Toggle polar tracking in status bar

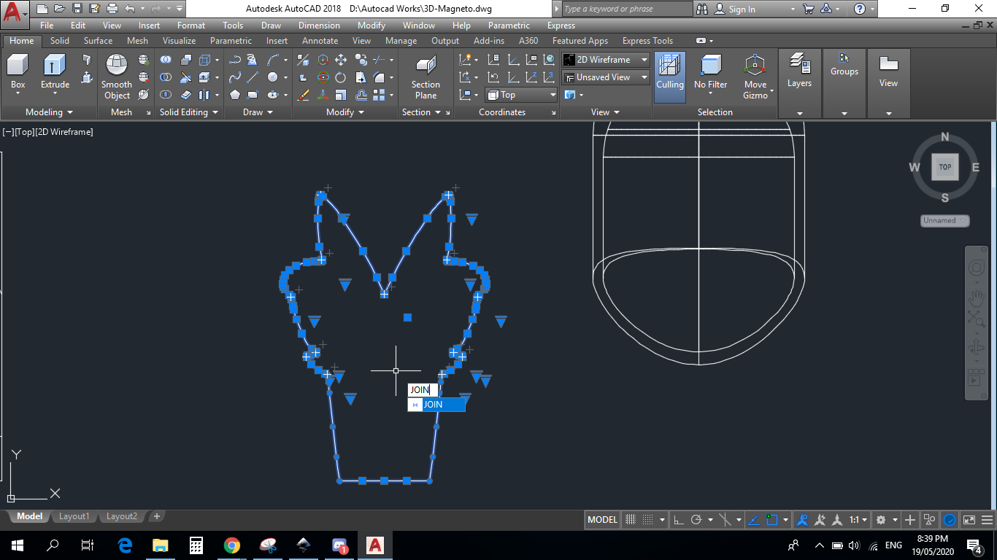696,520
